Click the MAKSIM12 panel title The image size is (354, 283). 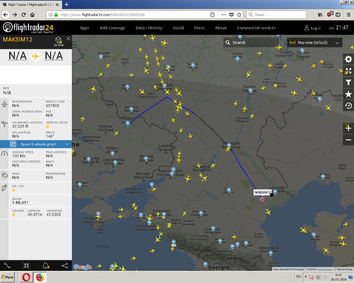18,39
